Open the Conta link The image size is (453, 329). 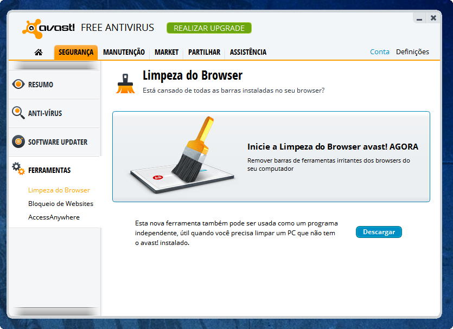click(x=380, y=51)
